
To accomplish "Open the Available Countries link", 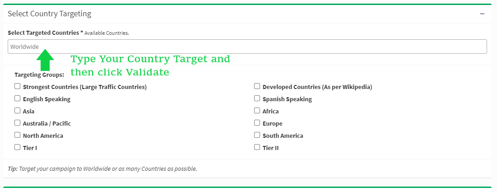I will point(107,33).
